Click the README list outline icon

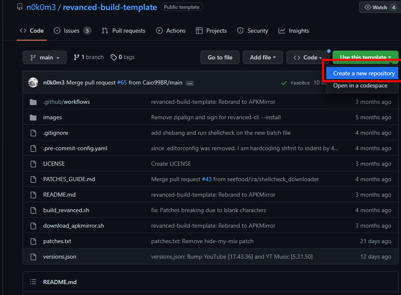coord(33,282)
